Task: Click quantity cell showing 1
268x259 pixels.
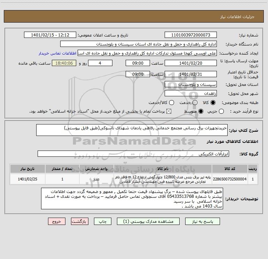Action: click(x=62, y=179)
